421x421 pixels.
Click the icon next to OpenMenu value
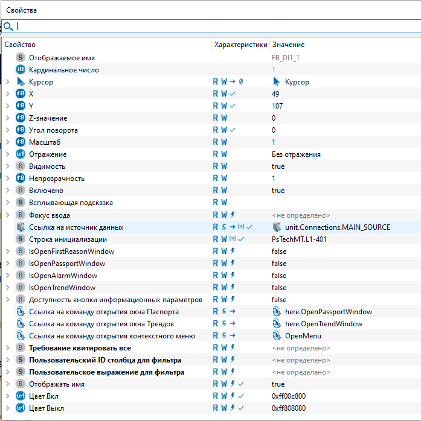277,336
